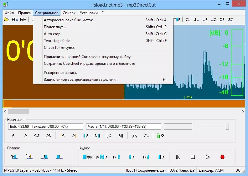Open the Установки menu
This screenshot has height=176, width=248.
coord(89,13)
